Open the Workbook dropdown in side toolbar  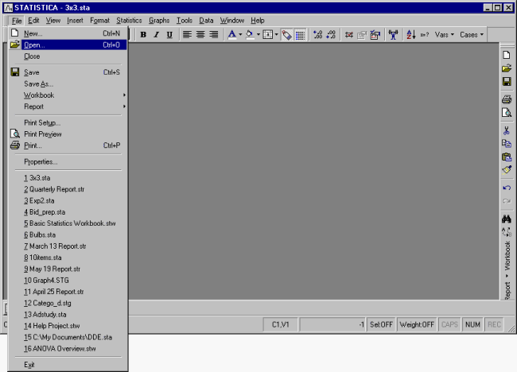point(507,259)
